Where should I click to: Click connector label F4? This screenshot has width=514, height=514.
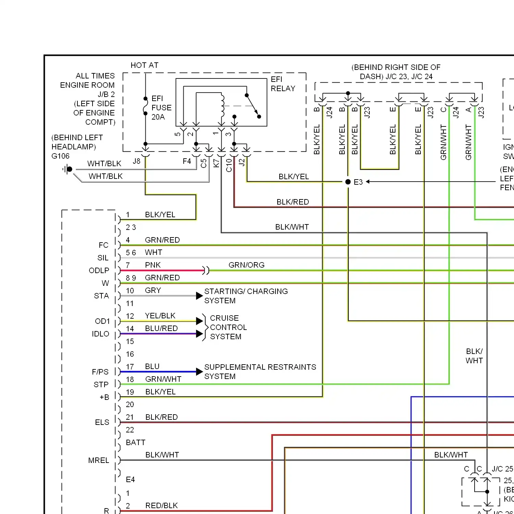[187, 161]
